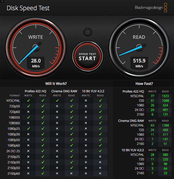Click 10 Bit YUV read checkmark for 2K DCI 25
This screenshot has width=174, height=179.
(100, 151)
